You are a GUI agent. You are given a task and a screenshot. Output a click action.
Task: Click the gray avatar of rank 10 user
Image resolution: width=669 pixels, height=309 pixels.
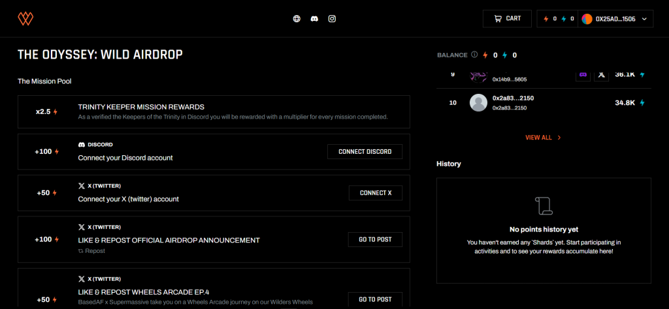pos(479,103)
